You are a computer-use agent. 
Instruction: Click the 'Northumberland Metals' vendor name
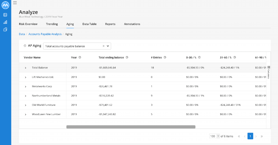46,96
